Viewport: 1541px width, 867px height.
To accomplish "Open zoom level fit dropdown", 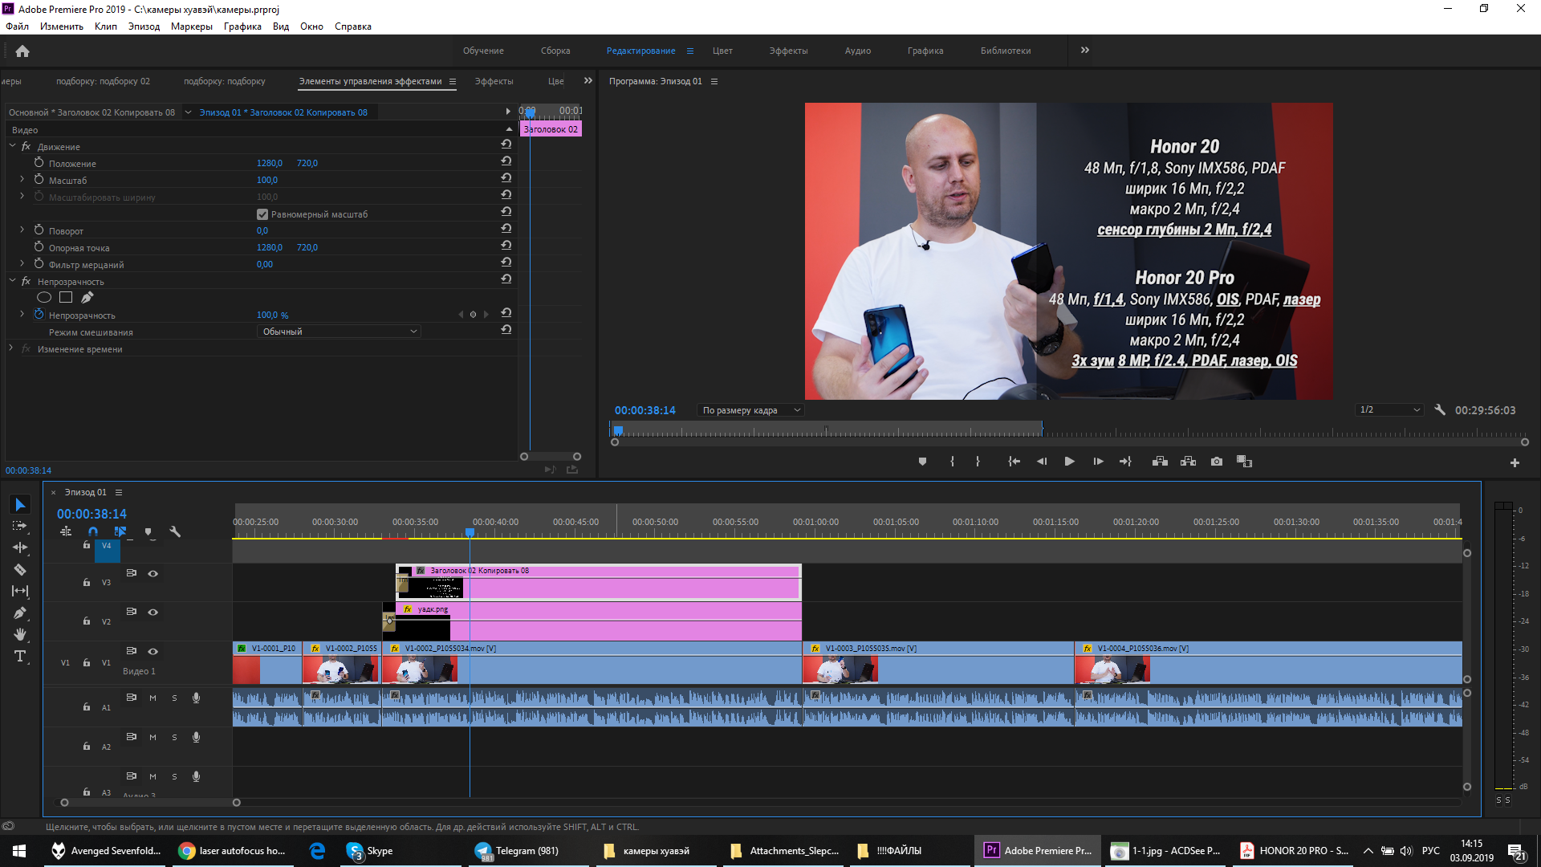I will click(x=750, y=410).
